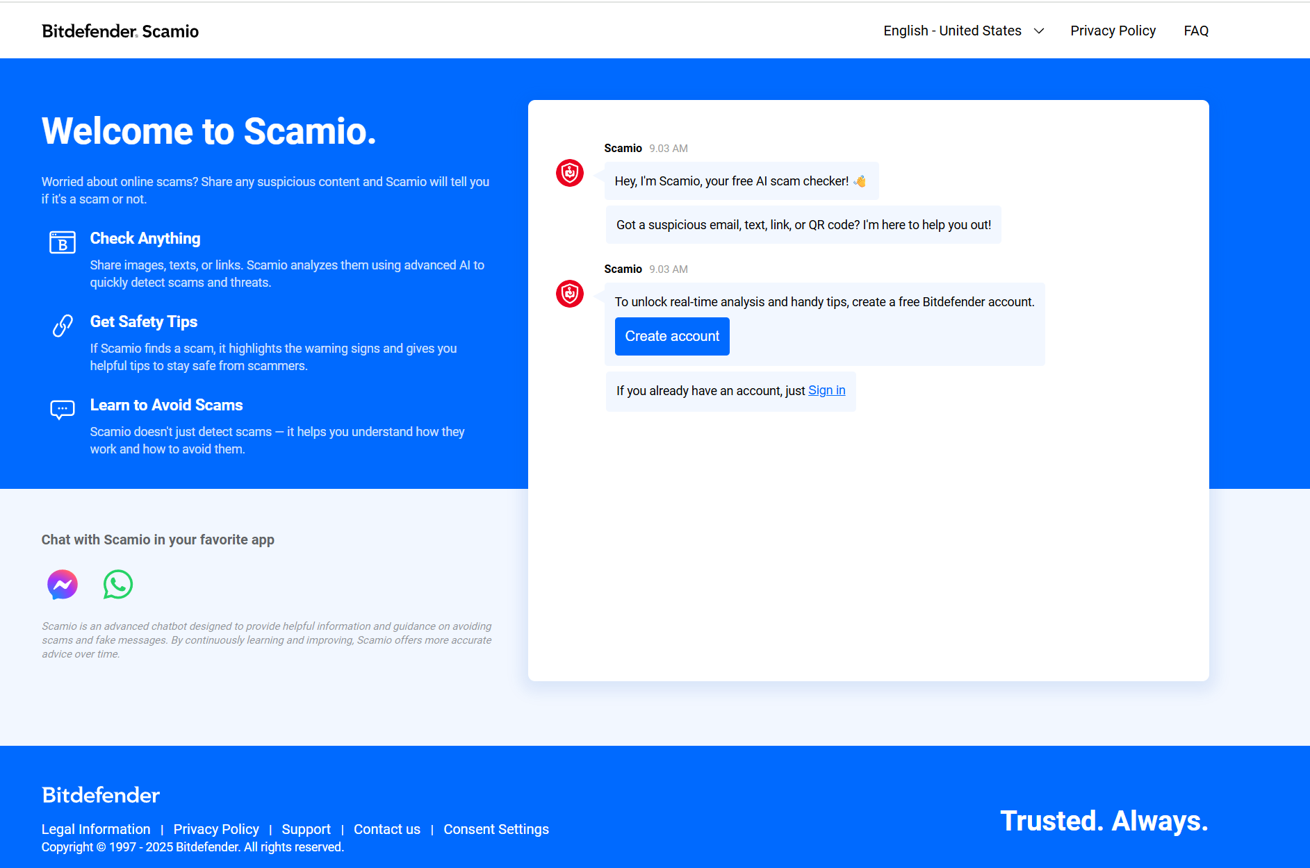
Task: Click the language dropdown chevron arrow
Action: coord(1039,31)
